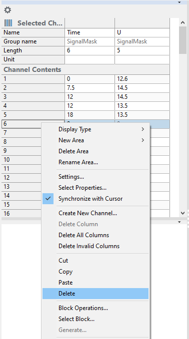Select row 3 header in Channel Contents
Viewport: 189px width, 339px height.
coord(33,97)
